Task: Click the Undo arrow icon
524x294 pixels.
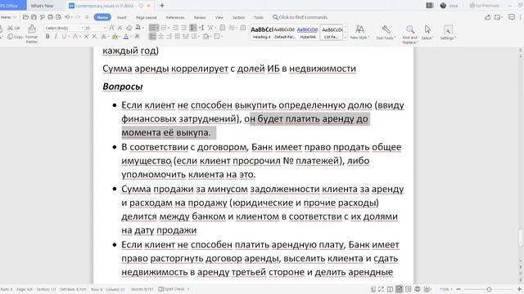Action: coord(67,17)
